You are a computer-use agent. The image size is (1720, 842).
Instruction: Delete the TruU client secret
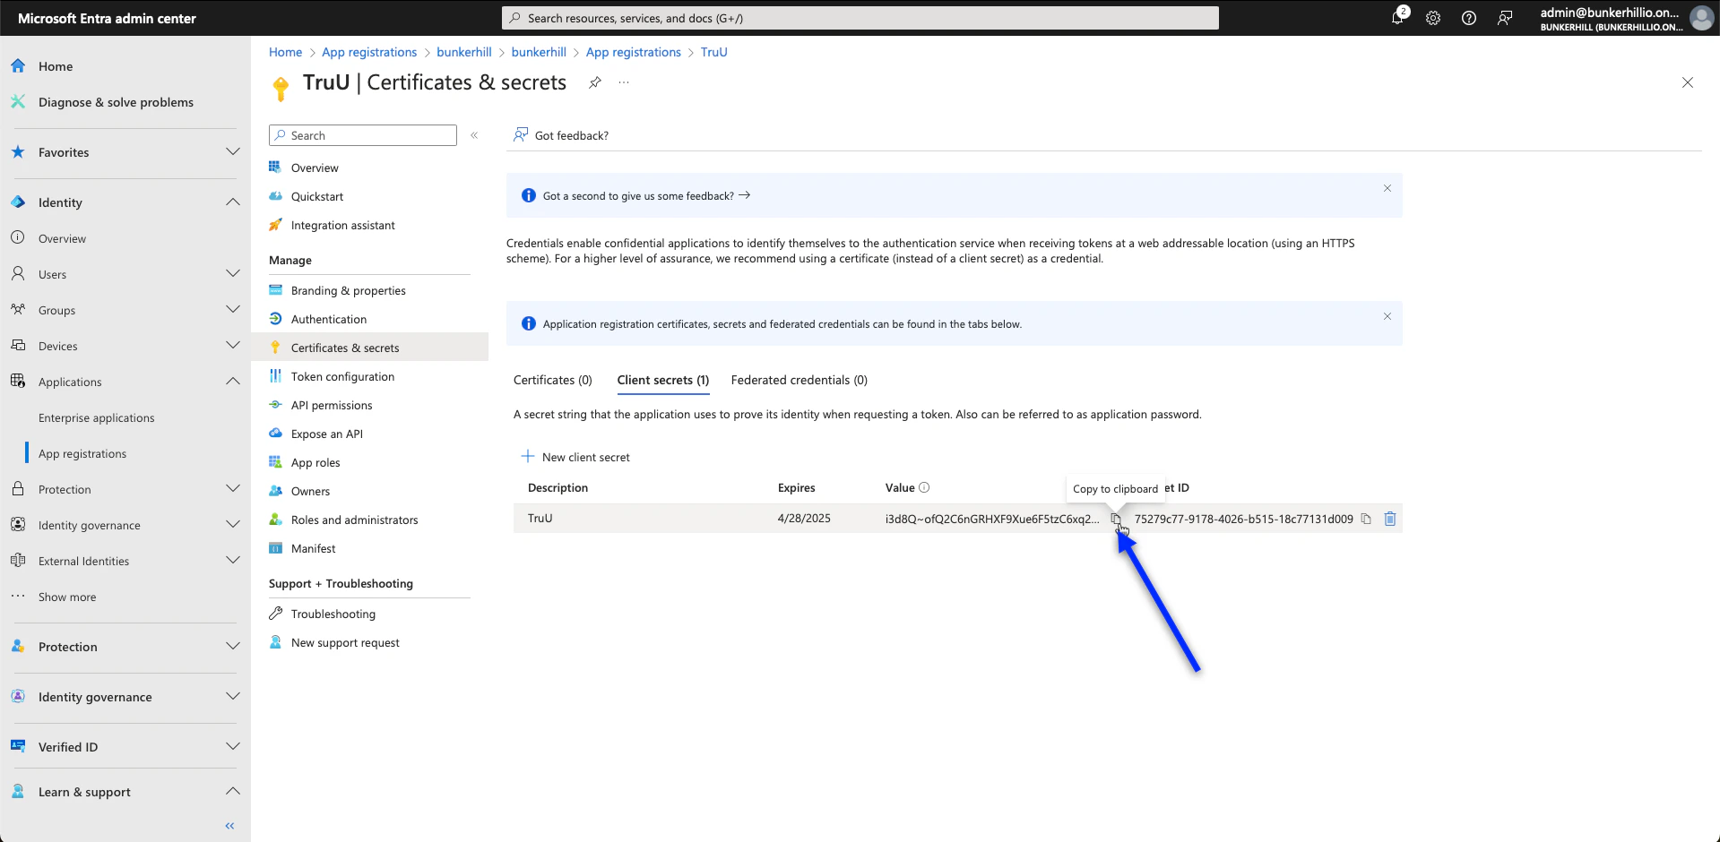pos(1390,519)
